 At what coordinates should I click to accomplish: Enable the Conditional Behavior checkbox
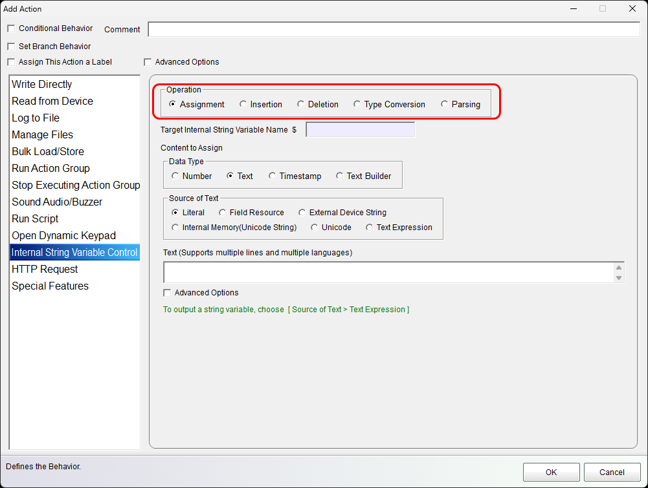click(x=11, y=28)
